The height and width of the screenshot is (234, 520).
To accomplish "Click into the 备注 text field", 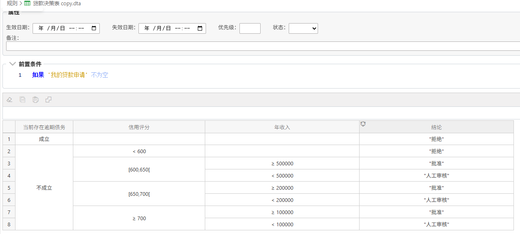I will click(x=261, y=46).
